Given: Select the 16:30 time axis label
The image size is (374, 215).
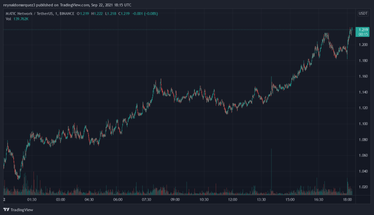Looking at the screenshot, I should tap(319, 200).
